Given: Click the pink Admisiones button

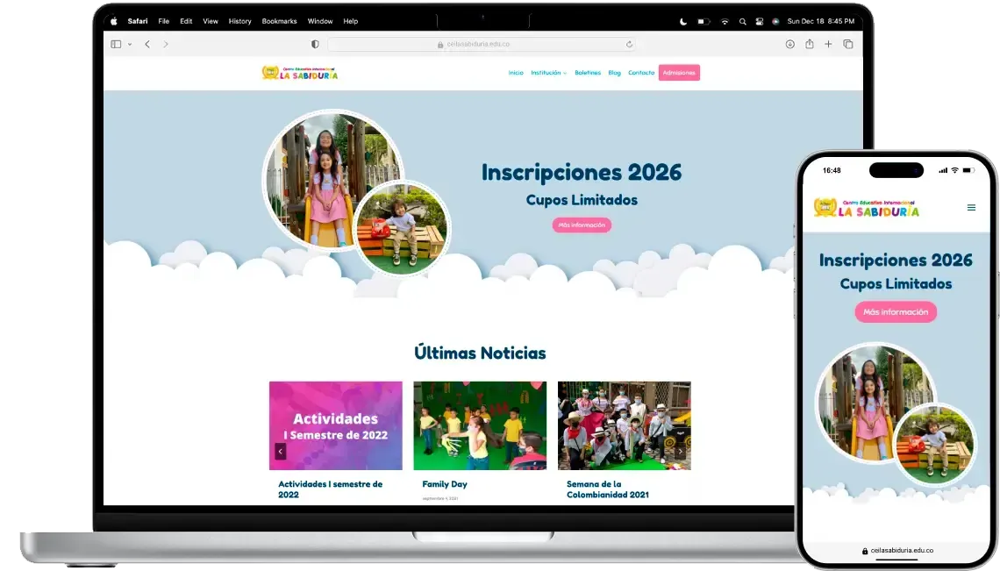Looking at the screenshot, I should point(679,73).
